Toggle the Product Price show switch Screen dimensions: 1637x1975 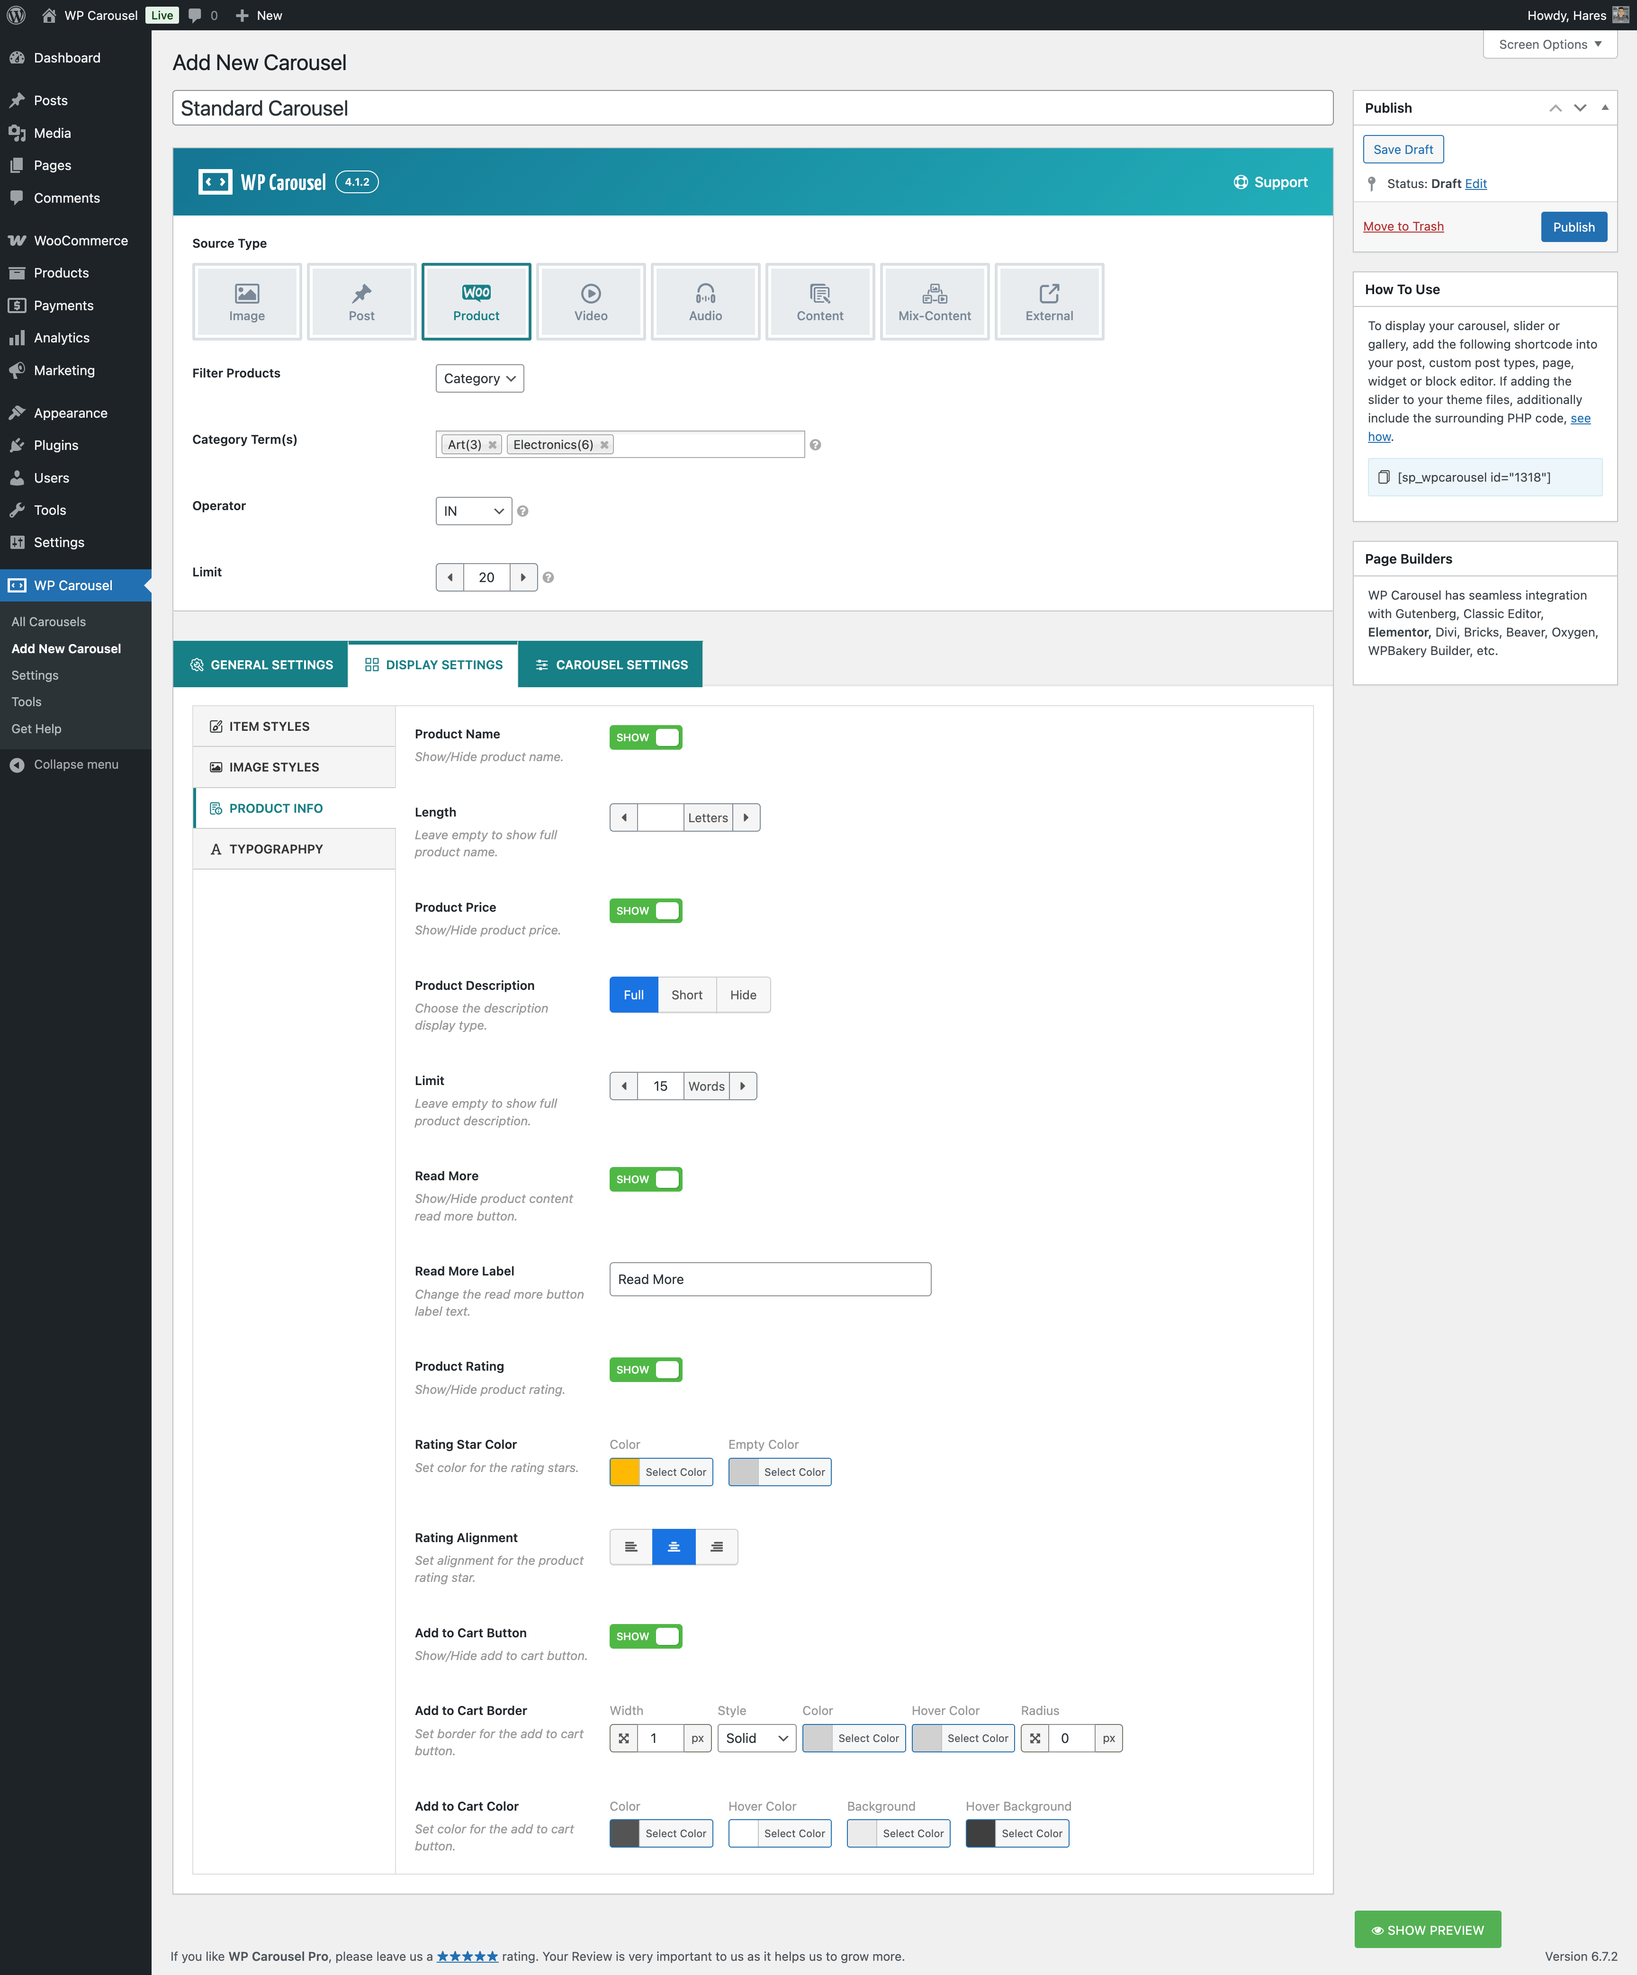tap(646, 910)
